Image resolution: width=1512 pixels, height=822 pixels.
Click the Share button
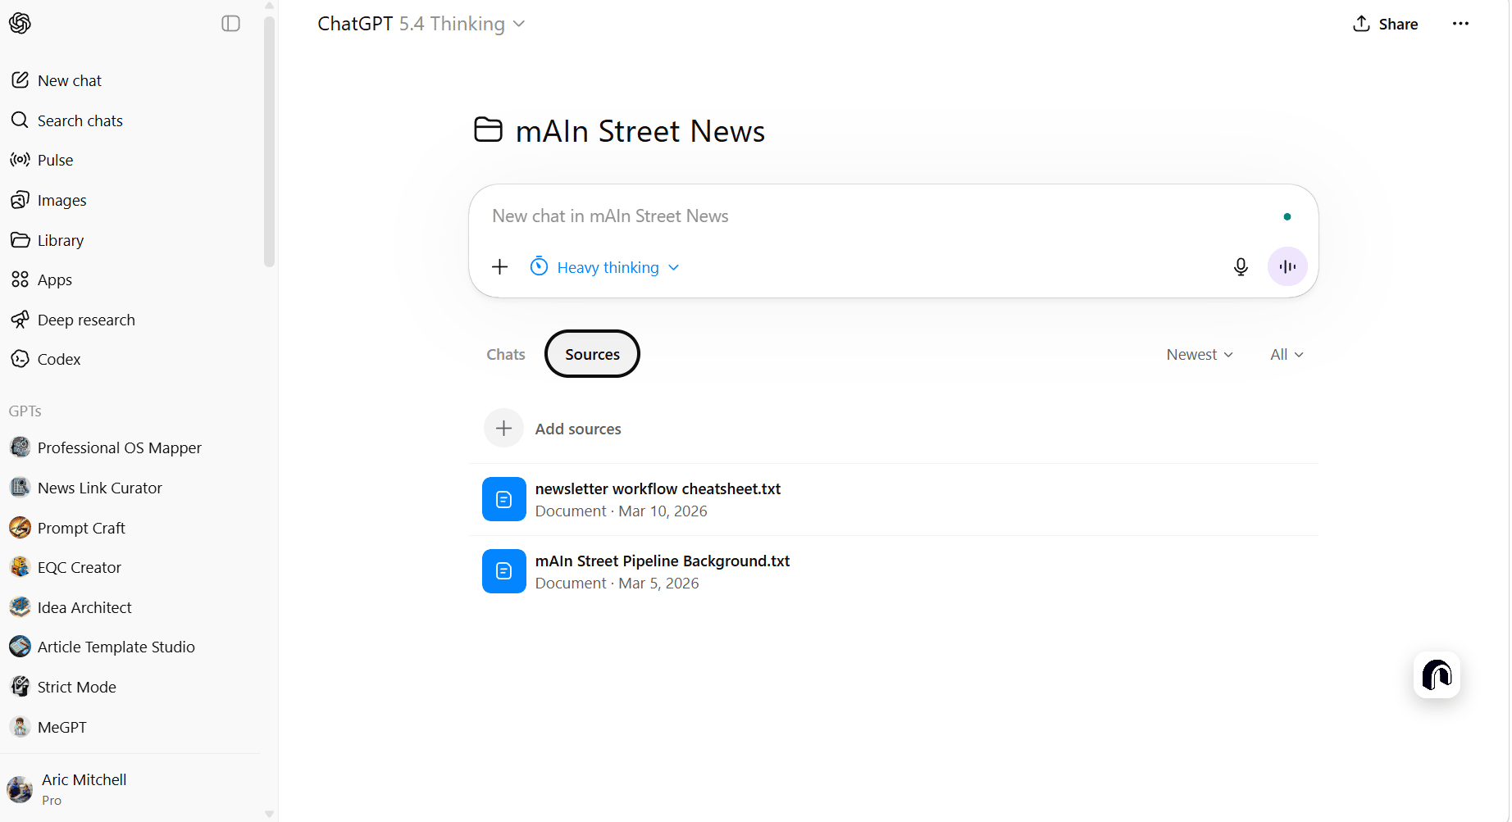click(x=1386, y=24)
